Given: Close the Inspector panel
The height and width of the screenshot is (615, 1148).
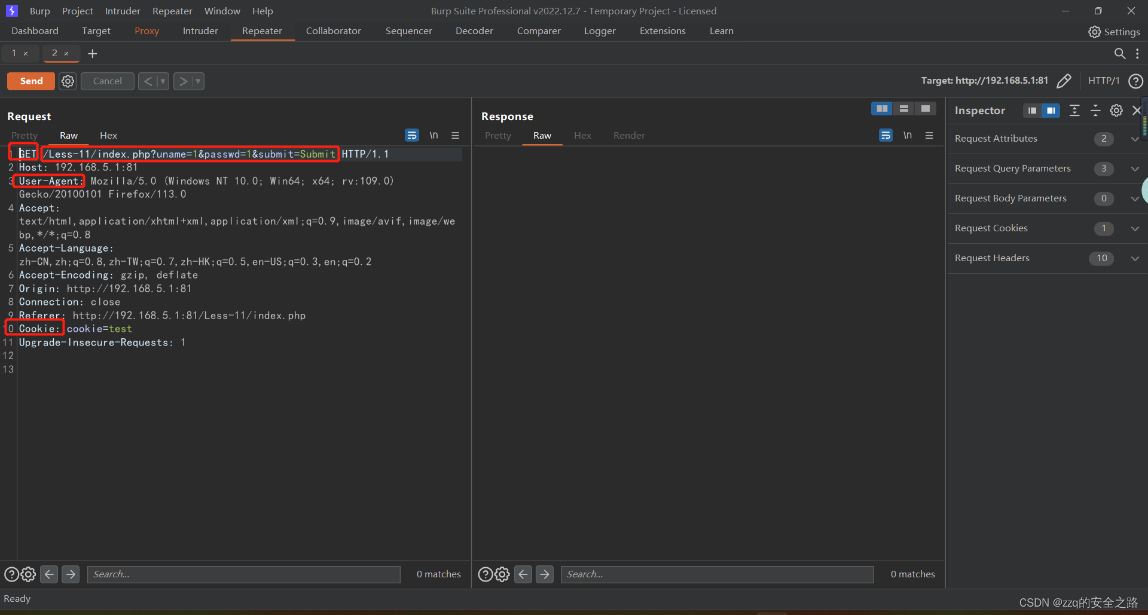Looking at the screenshot, I should pos(1136,111).
